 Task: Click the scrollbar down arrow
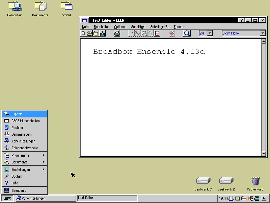click(x=264, y=153)
